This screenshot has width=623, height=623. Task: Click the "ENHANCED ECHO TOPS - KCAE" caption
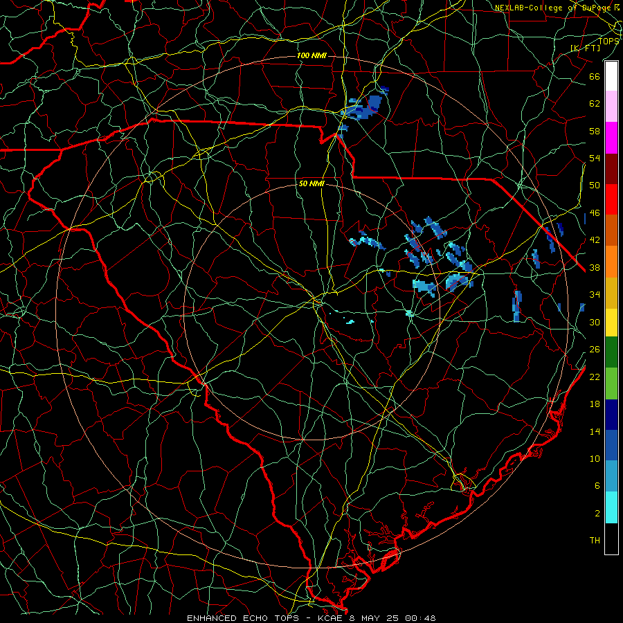(264, 618)
